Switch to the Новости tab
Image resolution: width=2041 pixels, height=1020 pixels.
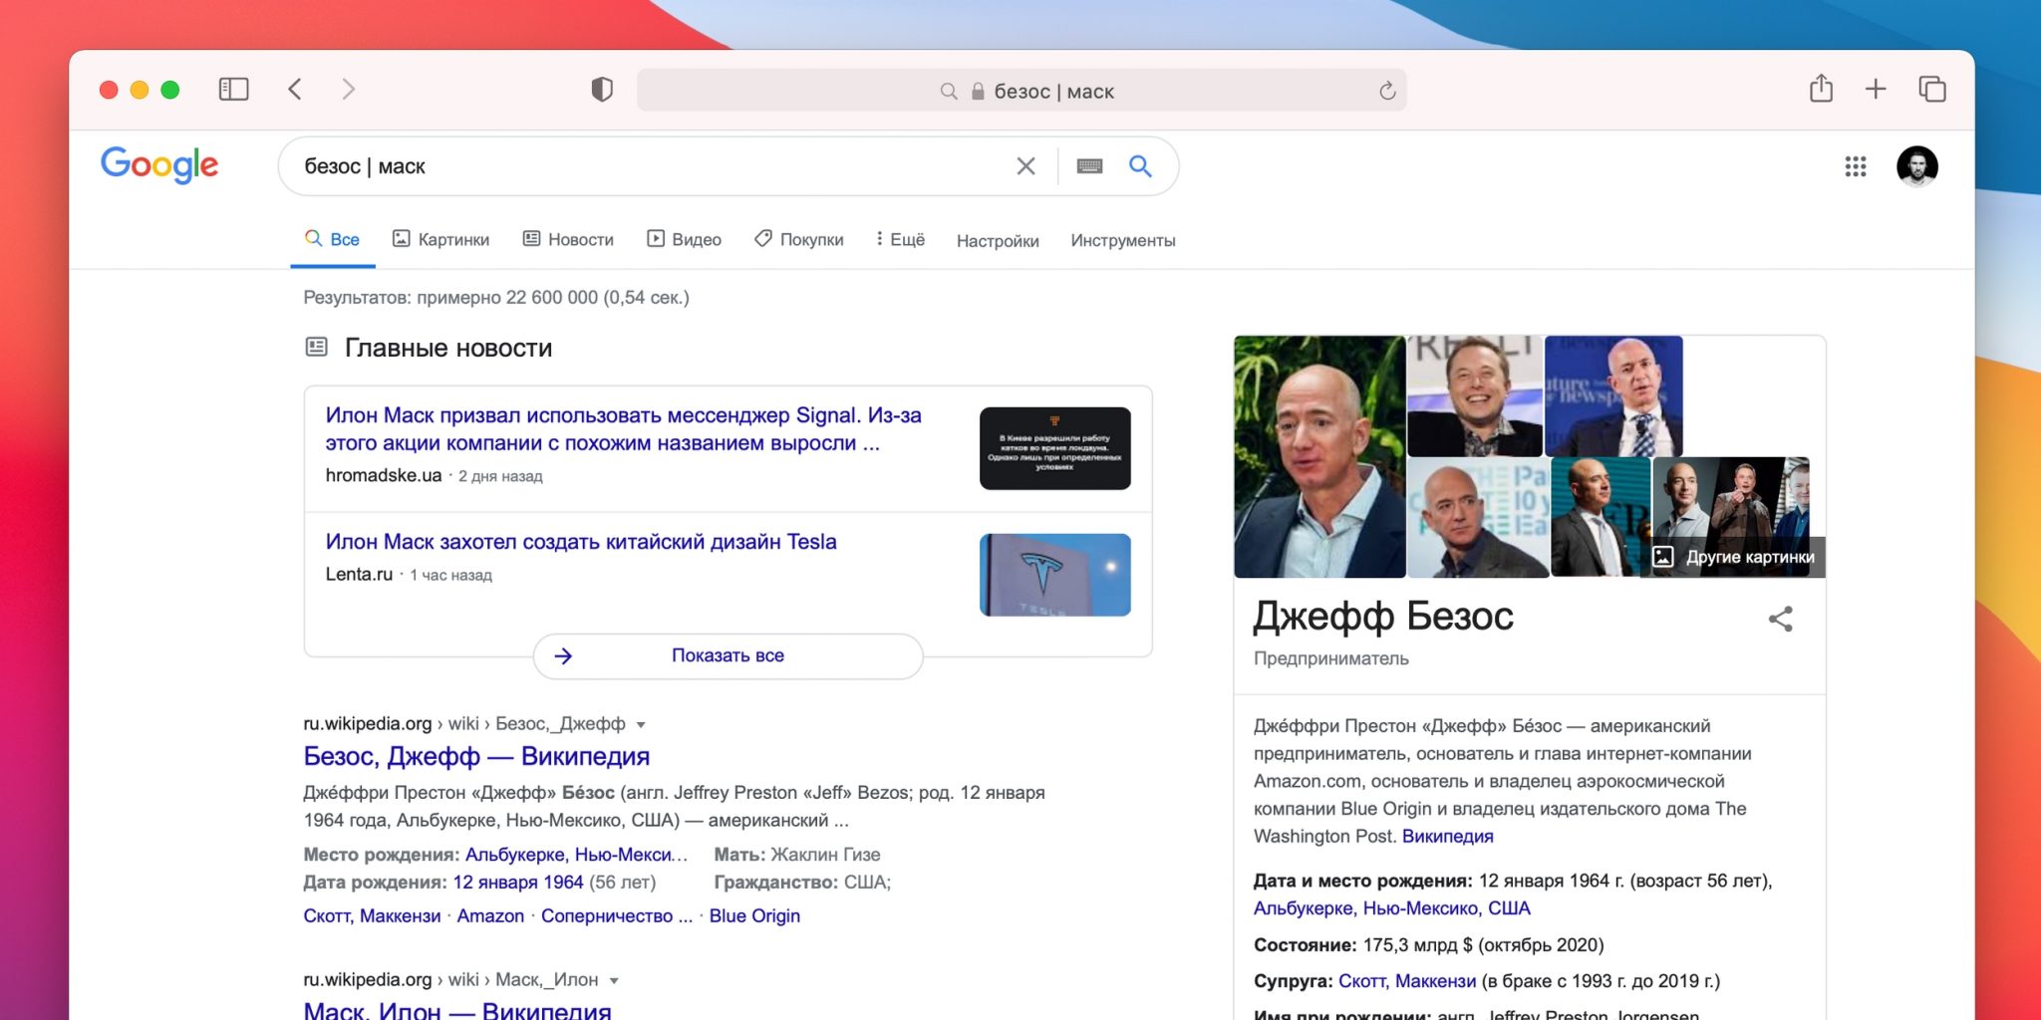(x=568, y=239)
